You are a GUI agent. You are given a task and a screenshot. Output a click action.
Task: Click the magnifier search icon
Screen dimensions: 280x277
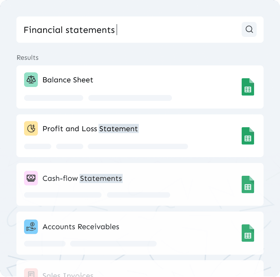[249, 30]
